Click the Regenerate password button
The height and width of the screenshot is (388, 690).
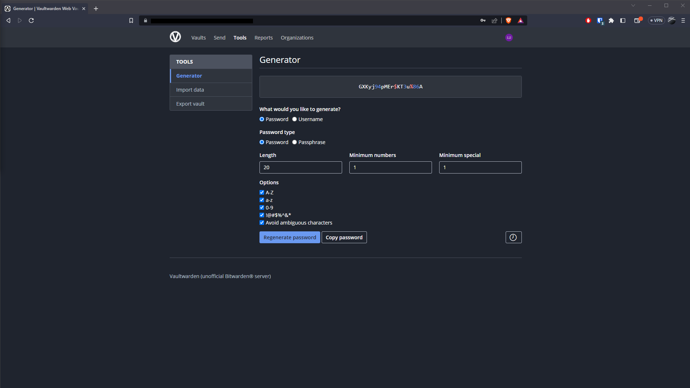(289, 237)
